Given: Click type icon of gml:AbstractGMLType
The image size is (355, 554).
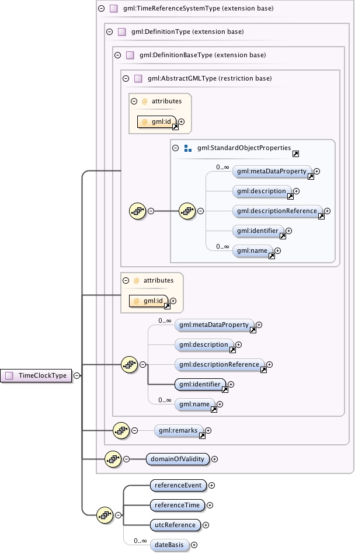Looking at the screenshot, I should 138,78.
